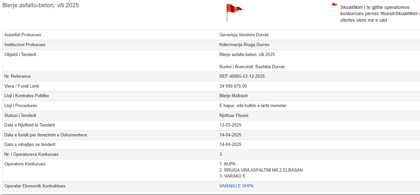Viewport: 420px width, 195px height.
Task: Open the VARAKU.E SHPK contractor link
Action: (236, 186)
